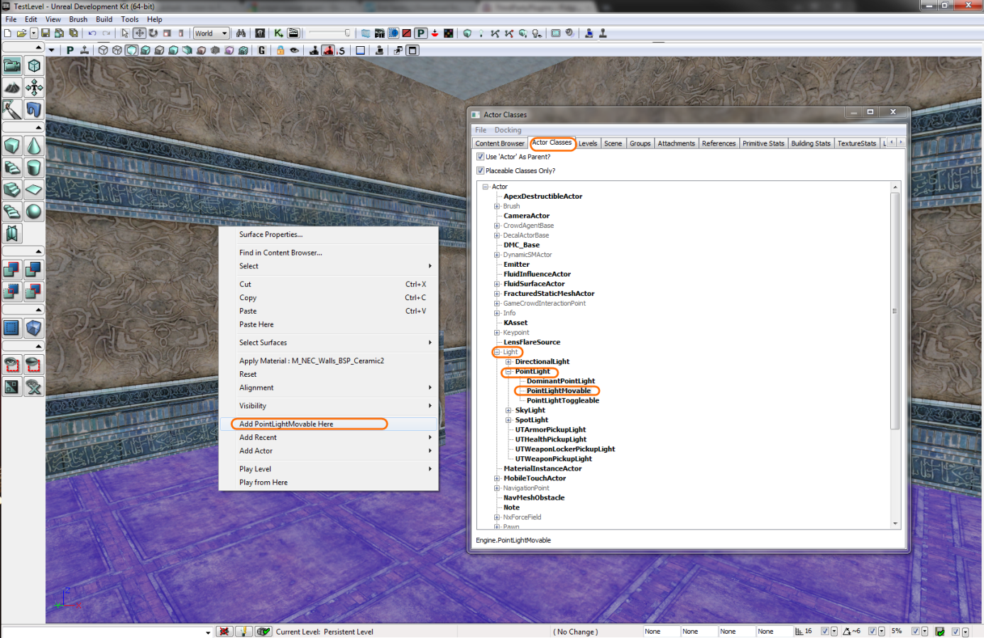Click the CSG Add brush icon
984x638 pixels.
pos(12,270)
